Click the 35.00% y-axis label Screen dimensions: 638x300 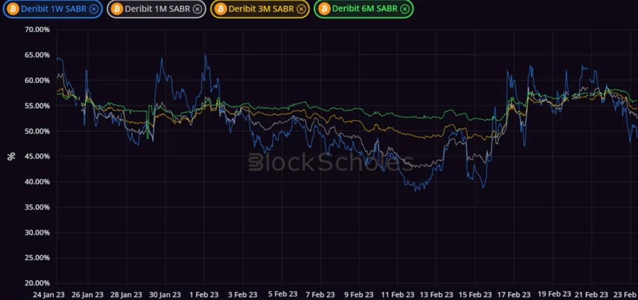point(37,207)
